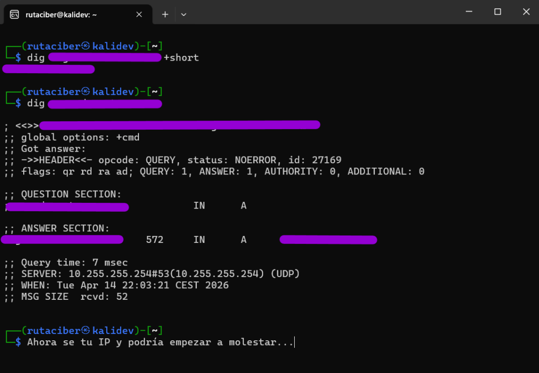The image size is (539, 373).
Task: Close the rutaciber@kalidev tab
Action: (x=139, y=15)
